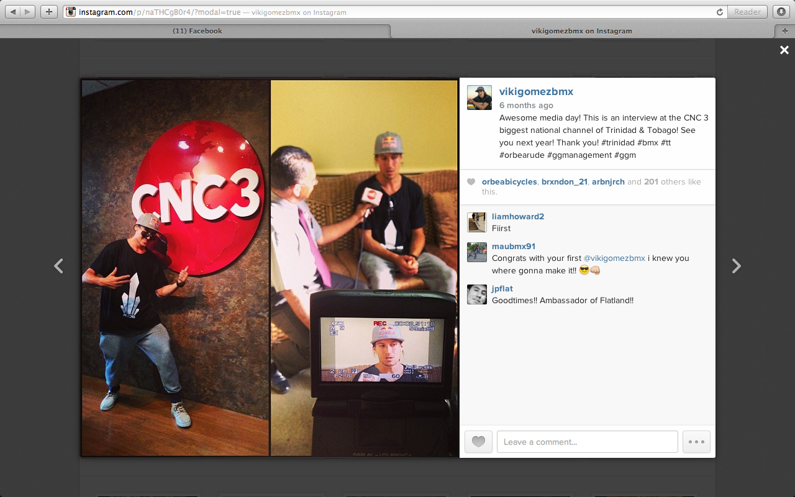Click the #tt hashtag
This screenshot has height=497, width=795.
point(665,142)
